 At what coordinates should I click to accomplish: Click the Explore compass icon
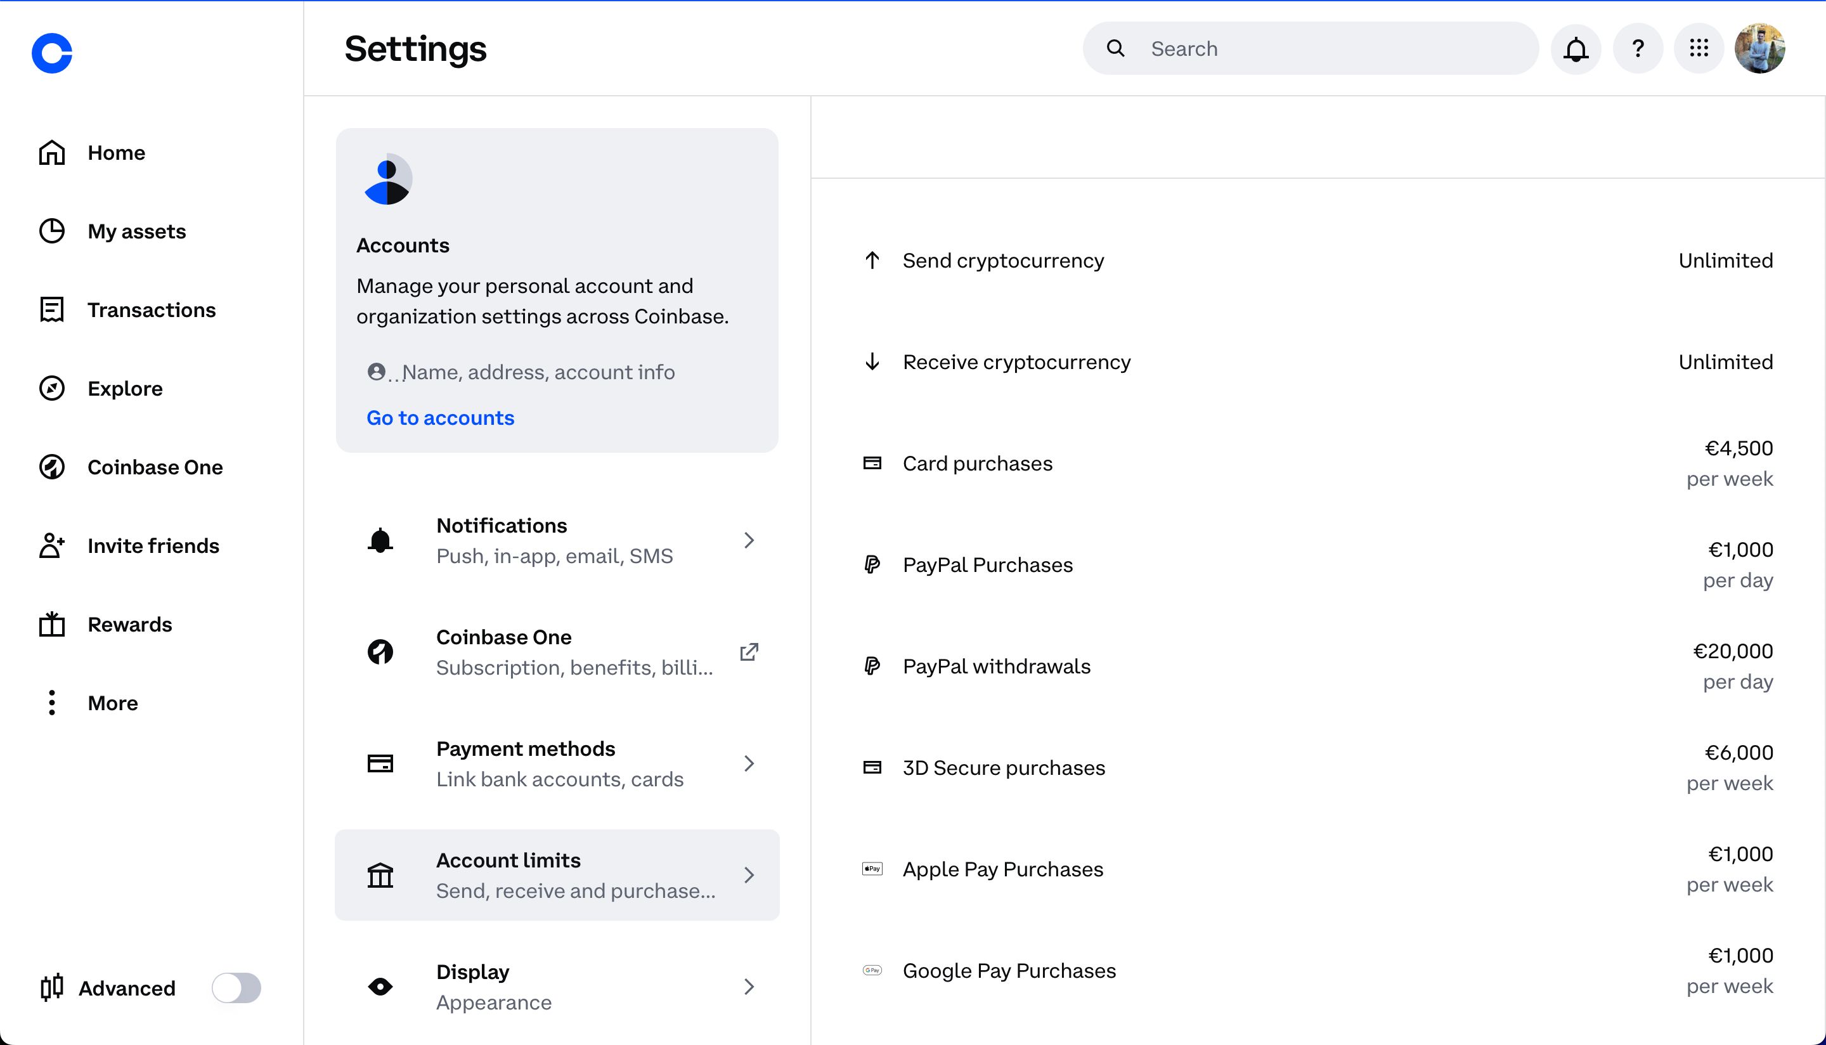pyautogui.click(x=51, y=388)
